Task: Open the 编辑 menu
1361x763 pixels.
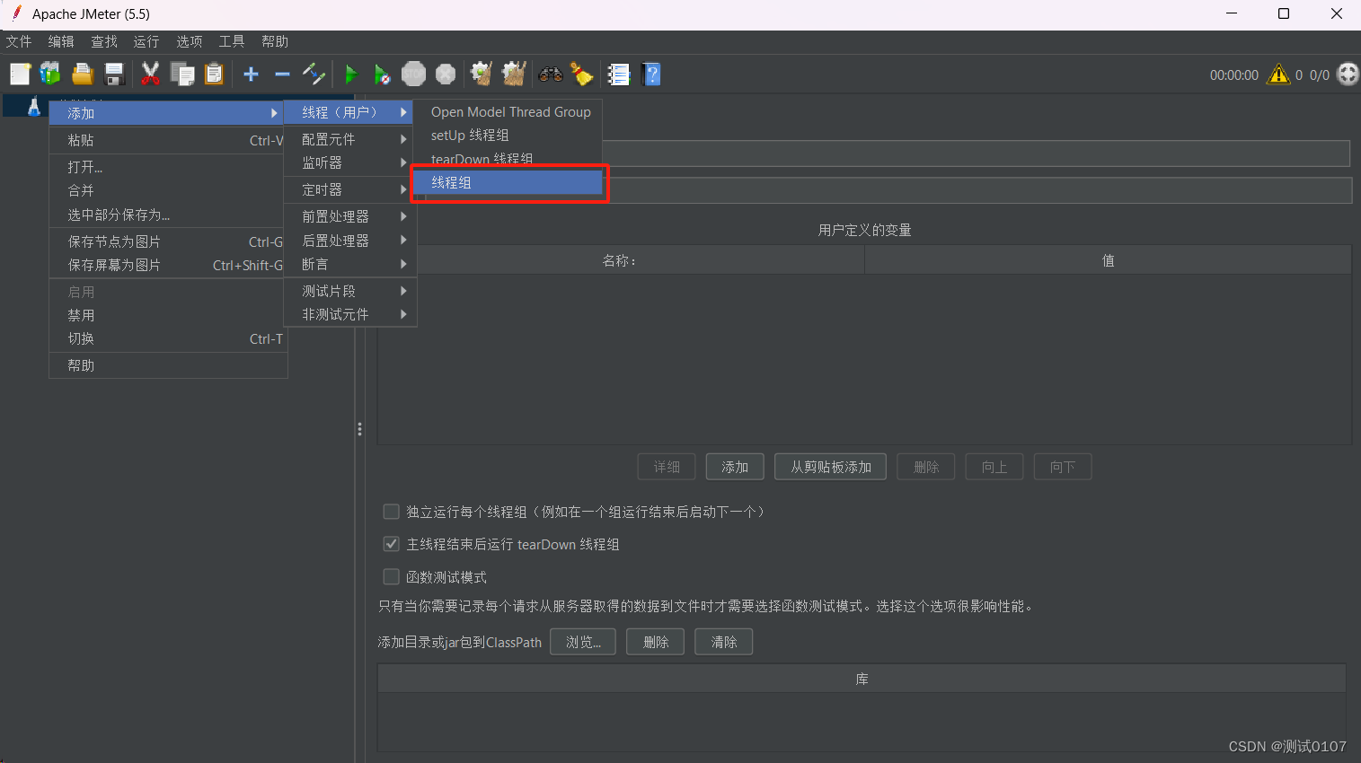Action: pyautogui.click(x=61, y=41)
